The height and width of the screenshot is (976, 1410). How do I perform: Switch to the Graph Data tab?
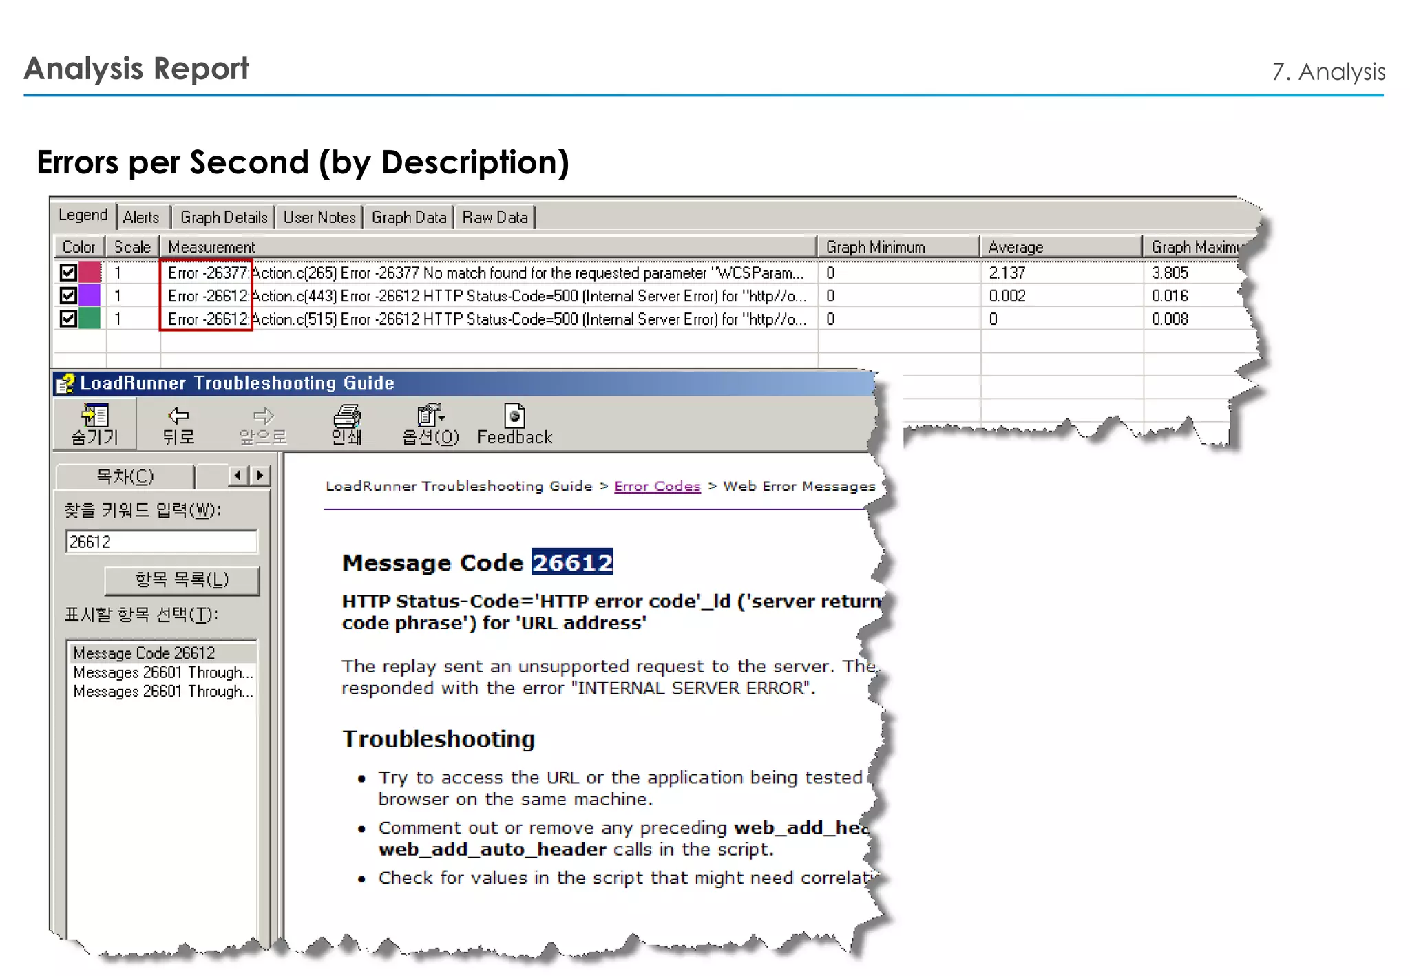409,218
